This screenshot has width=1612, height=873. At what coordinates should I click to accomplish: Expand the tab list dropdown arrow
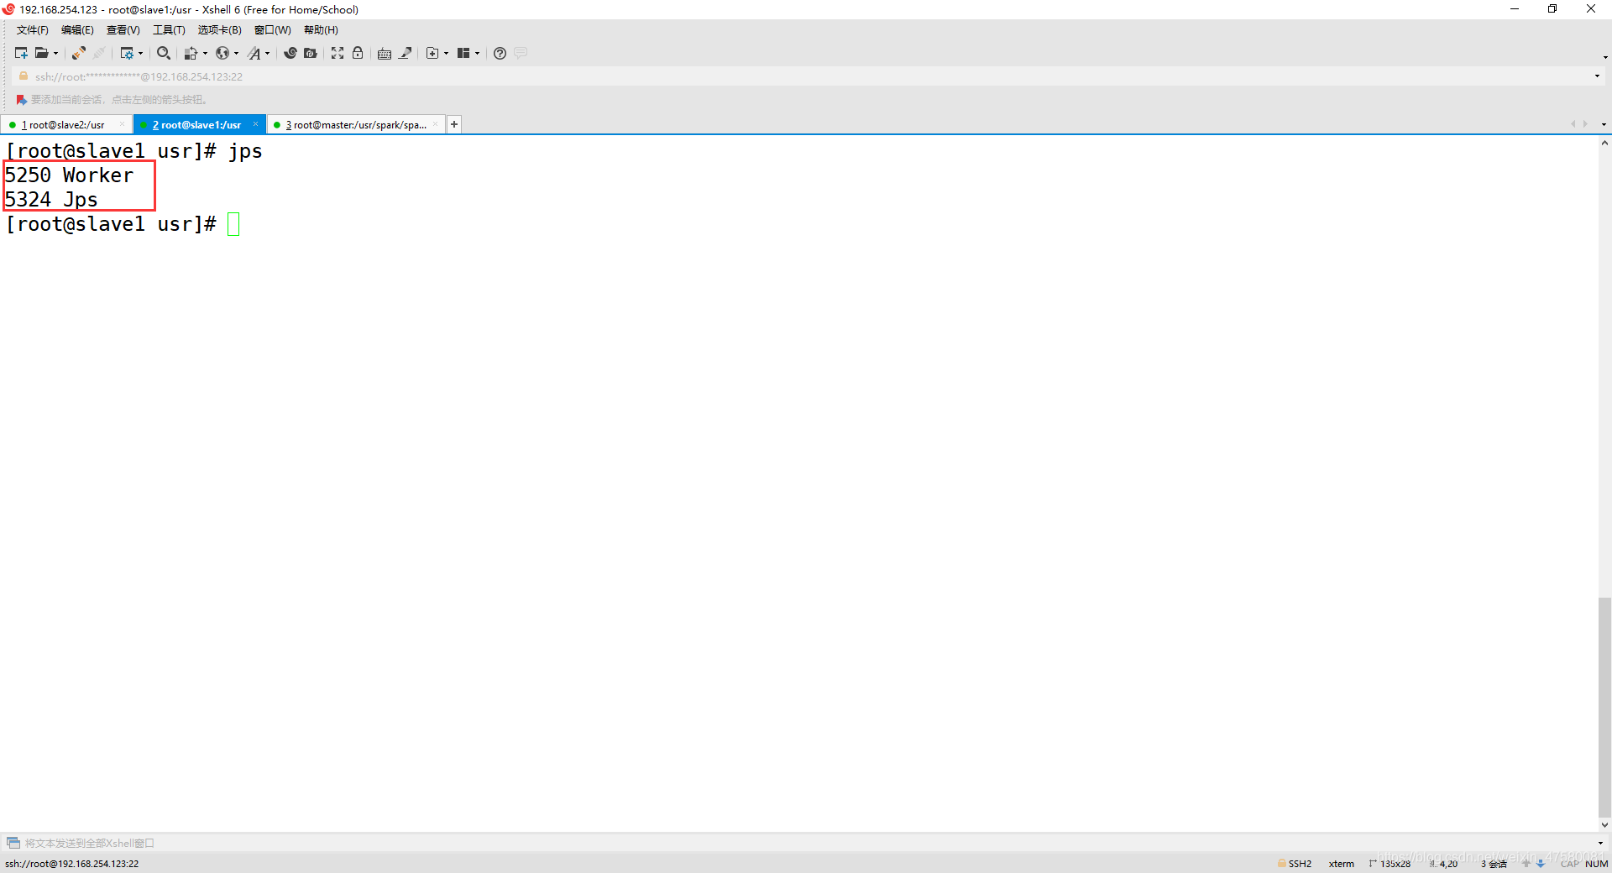point(1604,124)
